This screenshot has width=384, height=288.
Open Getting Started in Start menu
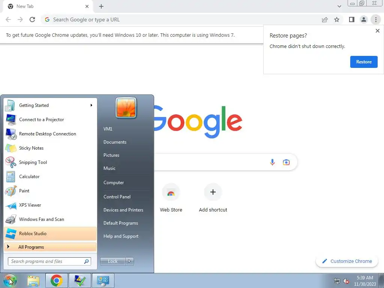pos(50,105)
